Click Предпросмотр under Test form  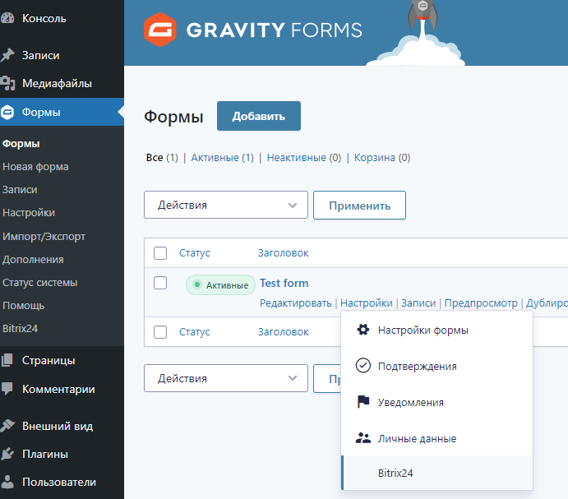point(481,303)
